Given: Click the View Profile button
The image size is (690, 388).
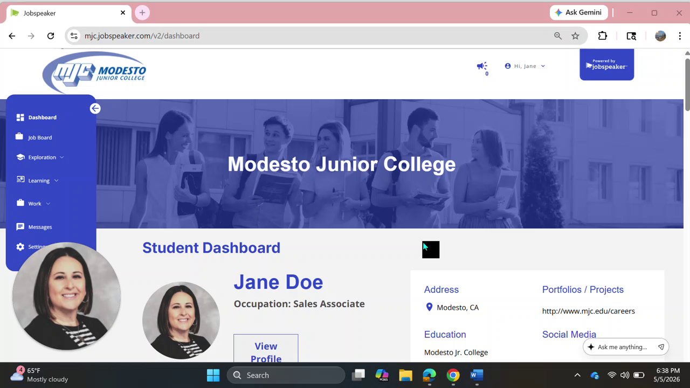Looking at the screenshot, I should (266, 348).
